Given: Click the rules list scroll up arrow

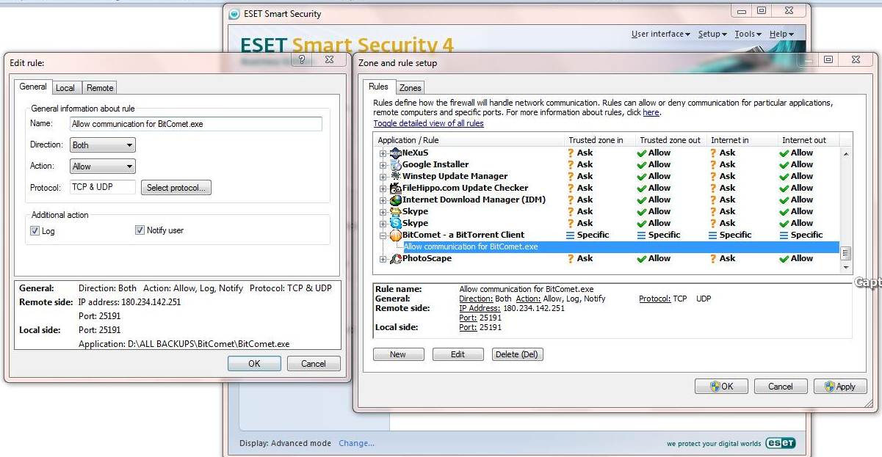Looking at the screenshot, I should [x=845, y=153].
